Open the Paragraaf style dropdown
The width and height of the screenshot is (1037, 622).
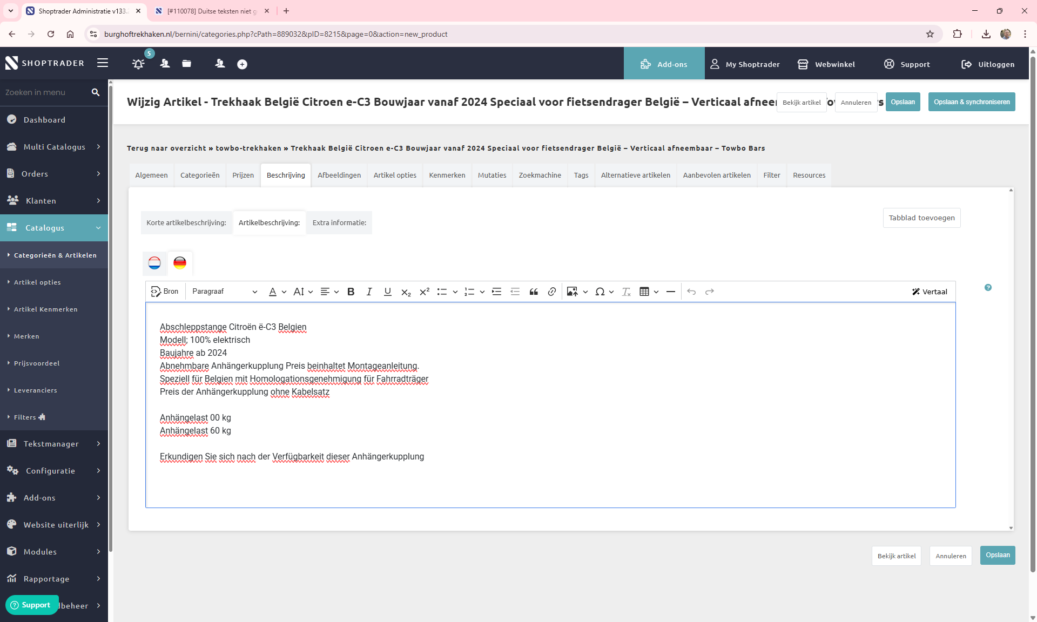point(224,292)
